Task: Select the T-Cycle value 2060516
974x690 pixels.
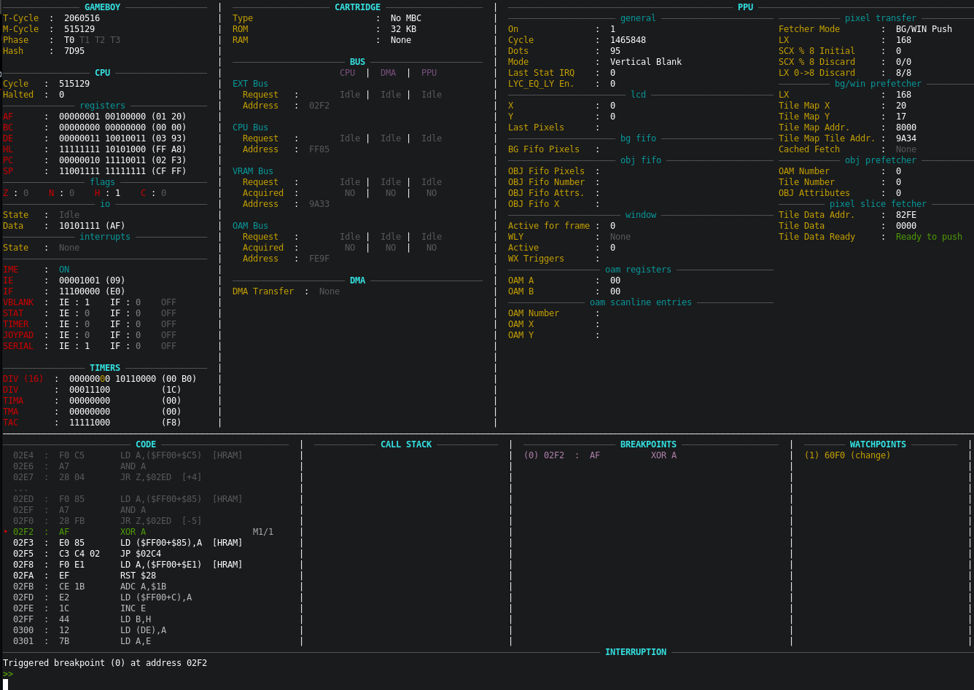Action: pyautogui.click(x=82, y=18)
